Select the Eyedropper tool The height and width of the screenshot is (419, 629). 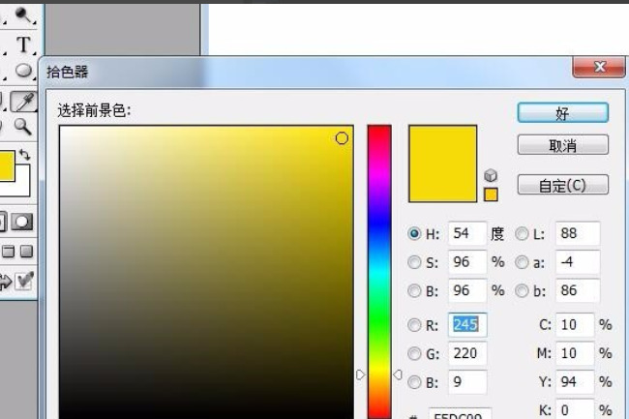click(x=24, y=102)
